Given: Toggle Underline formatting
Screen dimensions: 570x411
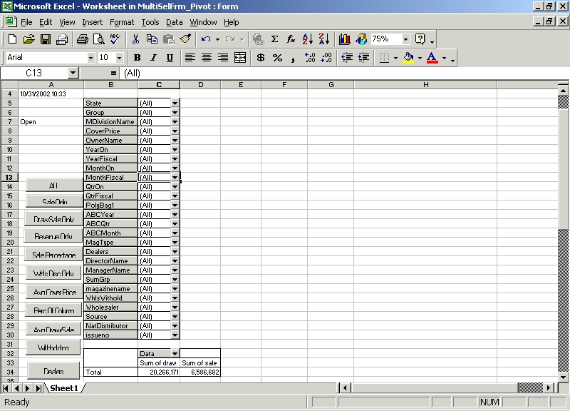Looking at the screenshot, I should (170, 58).
